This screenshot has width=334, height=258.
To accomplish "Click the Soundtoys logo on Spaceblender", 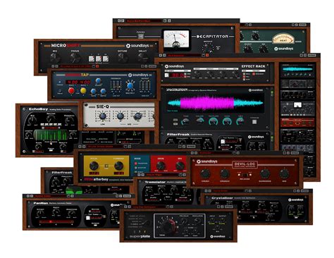I will [x=256, y=90].
